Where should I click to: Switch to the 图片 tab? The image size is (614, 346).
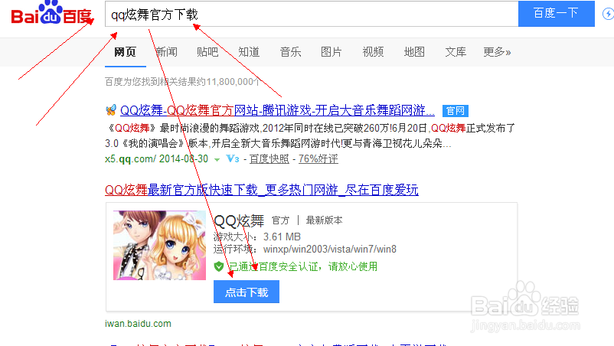[x=331, y=52]
